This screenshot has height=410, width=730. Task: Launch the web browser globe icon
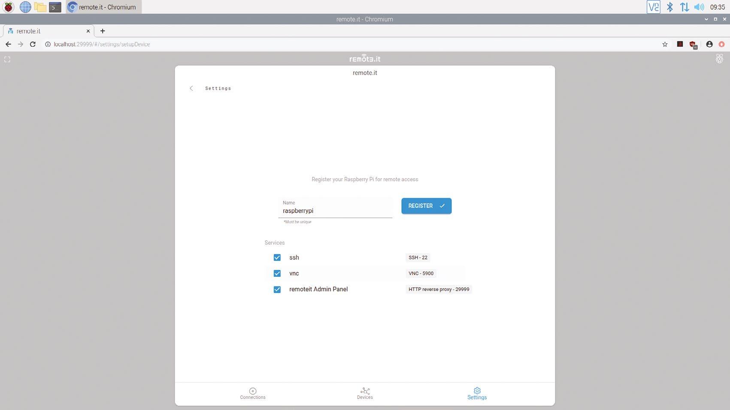25,7
